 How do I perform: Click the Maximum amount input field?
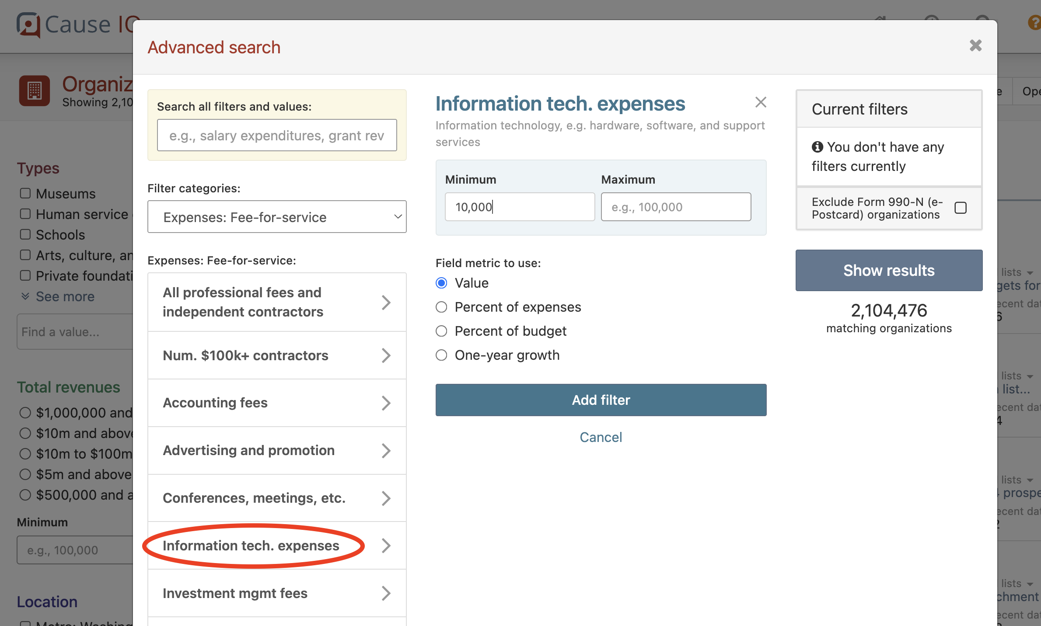coord(676,207)
